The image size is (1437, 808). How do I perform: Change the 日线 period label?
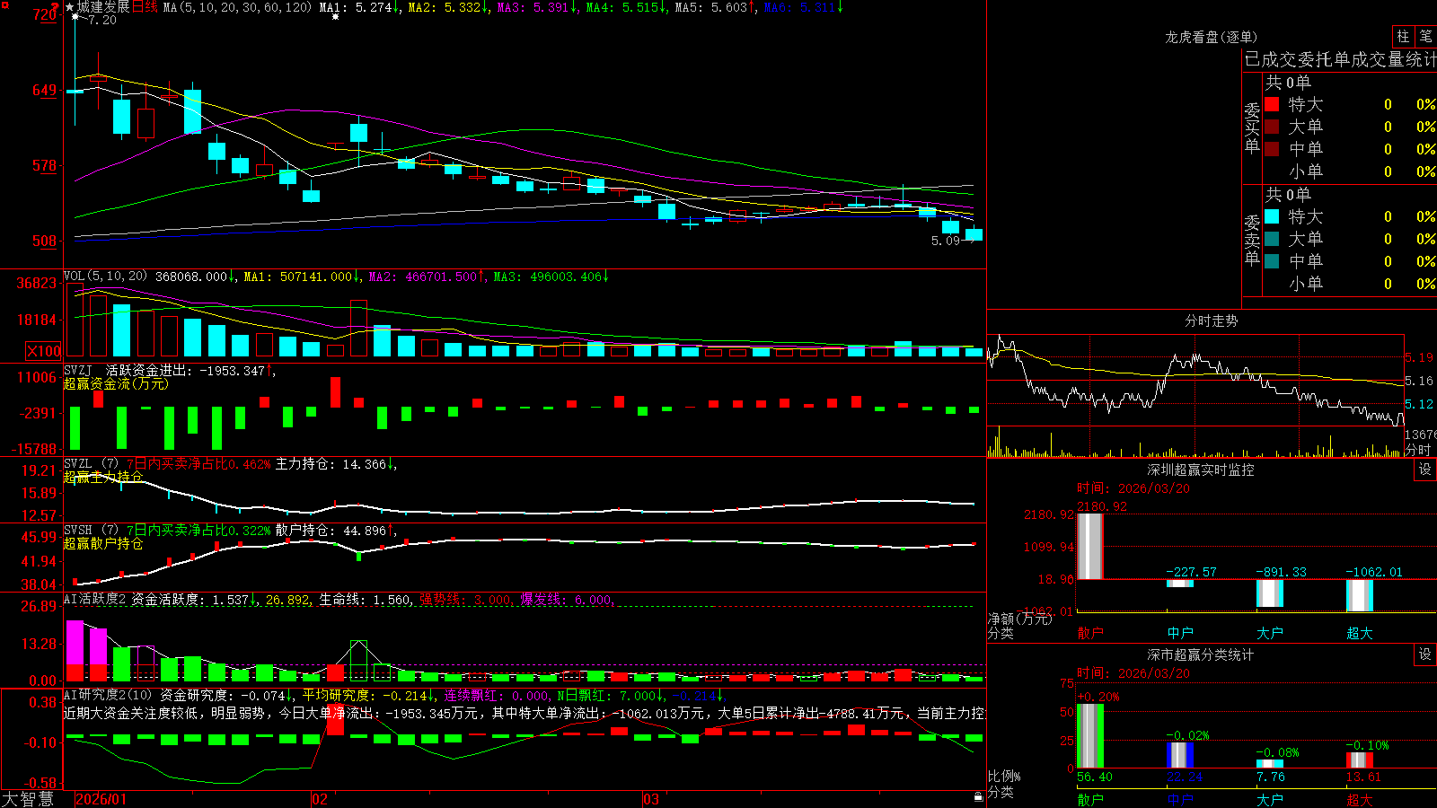coord(145,7)
